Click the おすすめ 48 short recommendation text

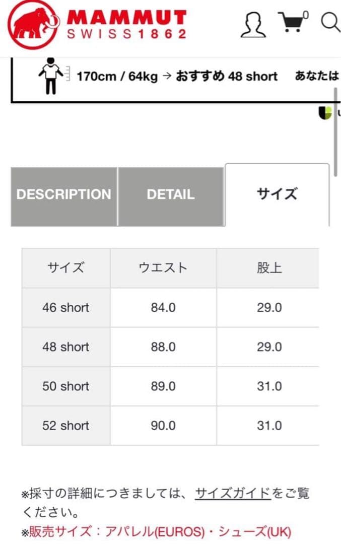click(x=226, y=77)
